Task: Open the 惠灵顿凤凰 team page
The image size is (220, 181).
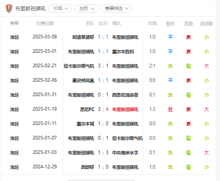Action: pyautogui.click(x=83, y=80)
